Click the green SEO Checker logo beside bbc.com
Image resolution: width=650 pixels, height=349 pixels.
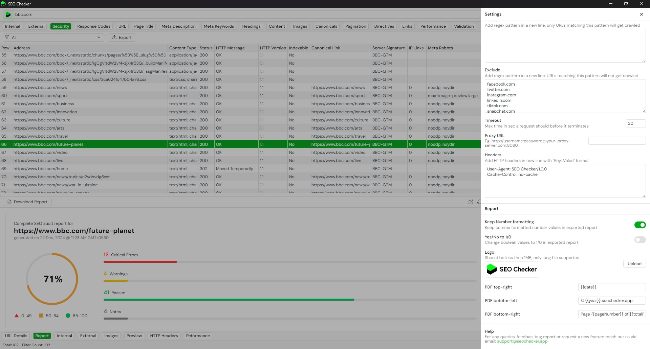point(8,15)
